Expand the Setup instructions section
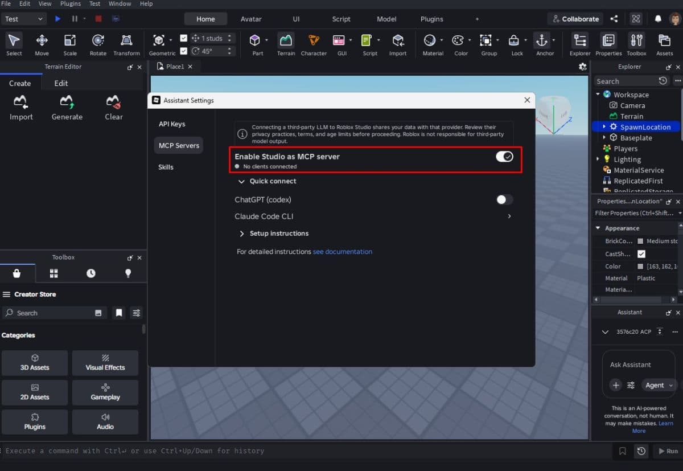 (242, 234)
